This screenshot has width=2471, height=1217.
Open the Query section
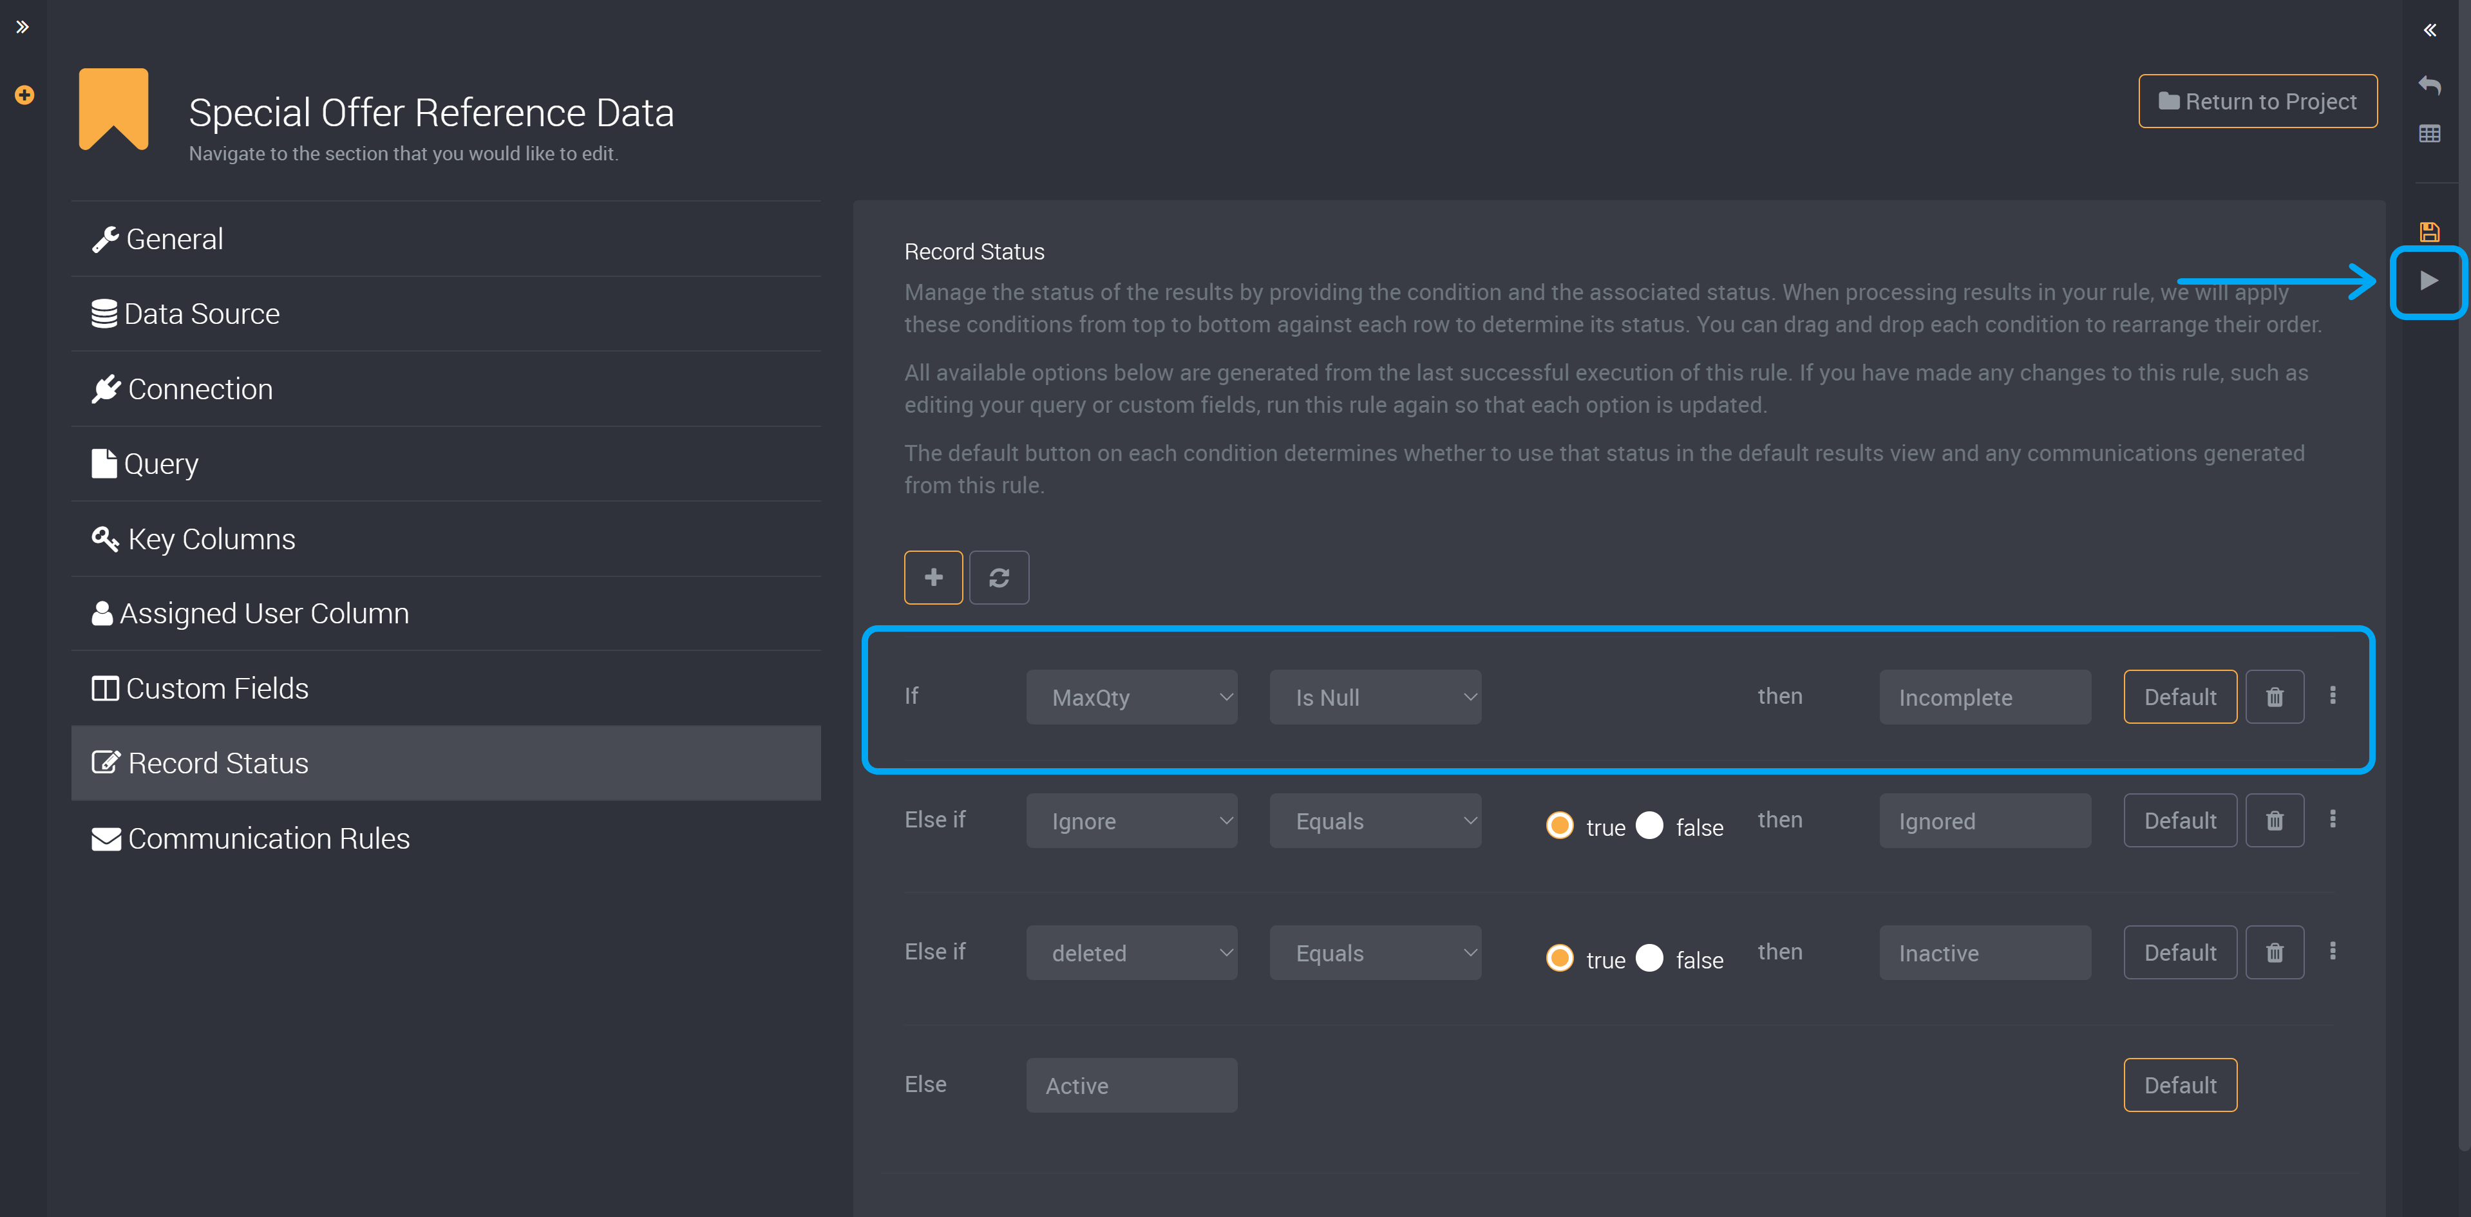click(446, 463)
